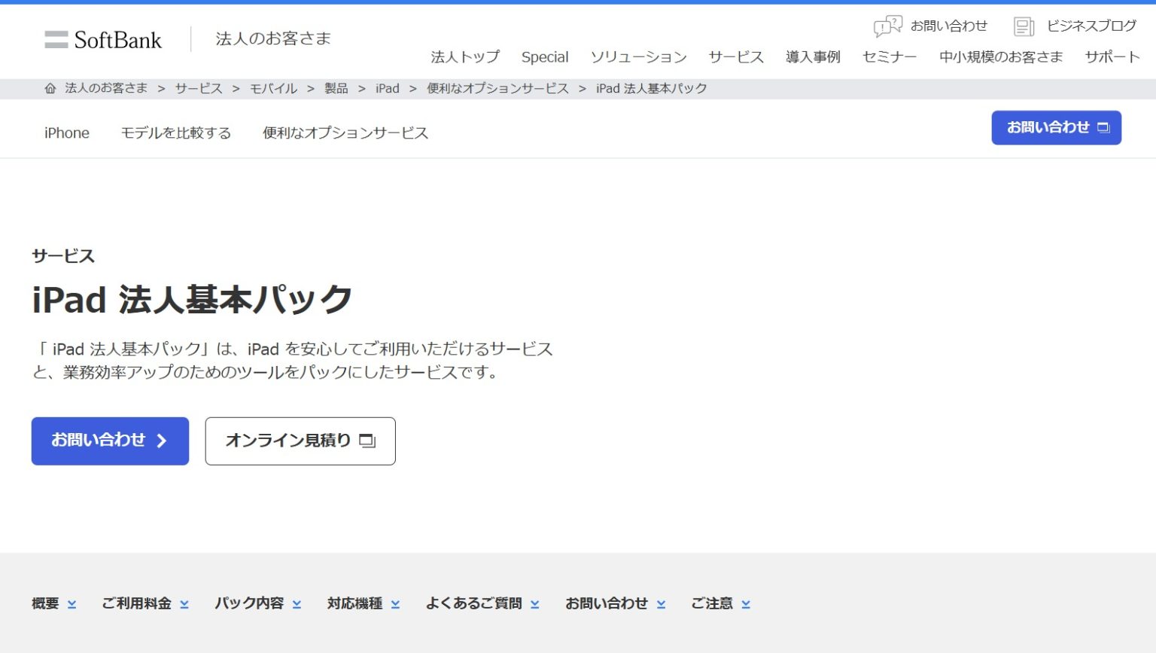
Task: Click the speech bubble inquiry icon
Action: (887, 26)
